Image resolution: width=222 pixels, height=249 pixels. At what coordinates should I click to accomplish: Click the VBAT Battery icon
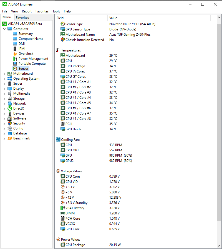(x=63, y=208)
